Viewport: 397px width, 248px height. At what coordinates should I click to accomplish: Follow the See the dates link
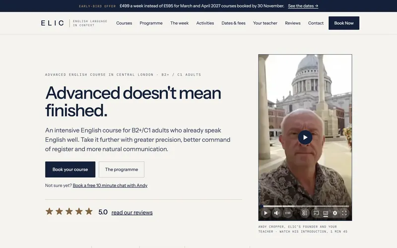[303, 6]
